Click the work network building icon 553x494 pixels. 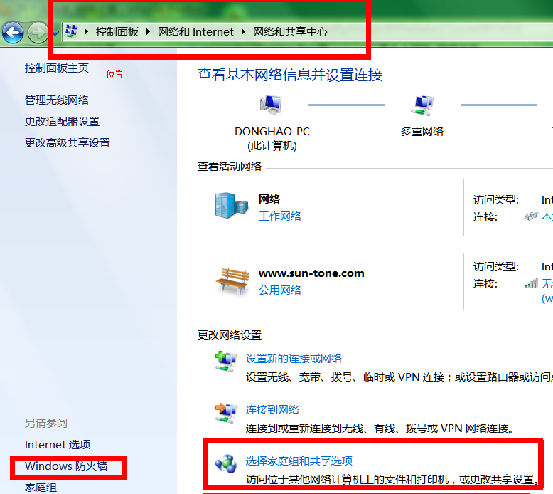232,205
